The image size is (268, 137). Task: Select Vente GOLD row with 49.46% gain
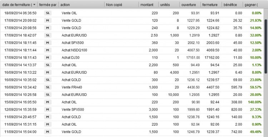click(x=132, y=132)
